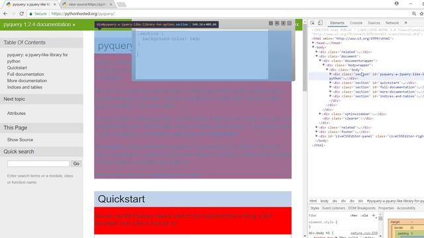Click the margin label in box model

point(395,222)
